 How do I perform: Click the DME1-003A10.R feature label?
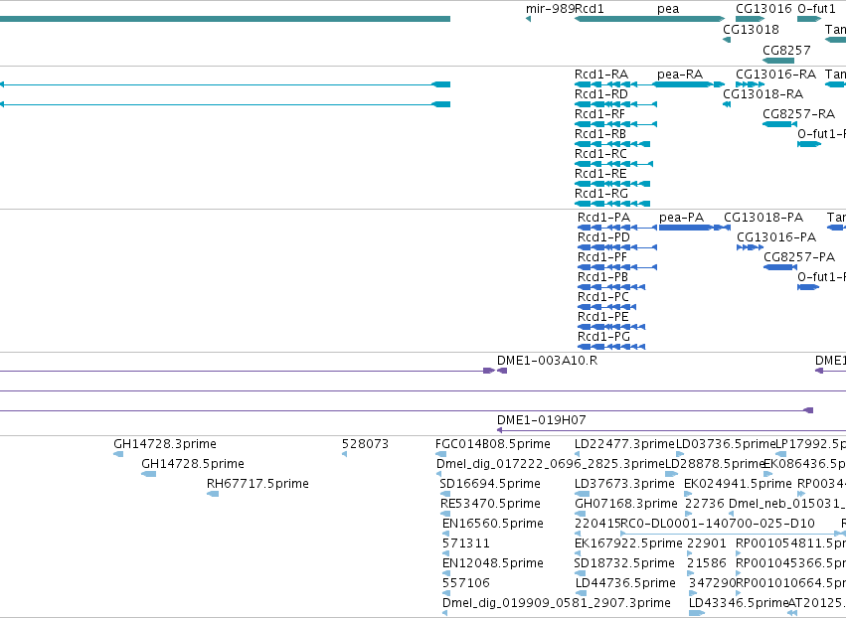tap(547, 361)
